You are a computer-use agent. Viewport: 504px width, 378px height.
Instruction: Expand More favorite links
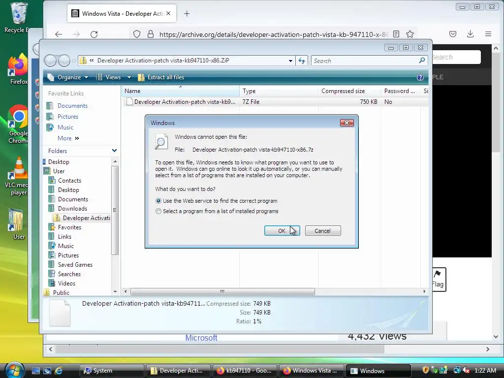tap(68, 138)
